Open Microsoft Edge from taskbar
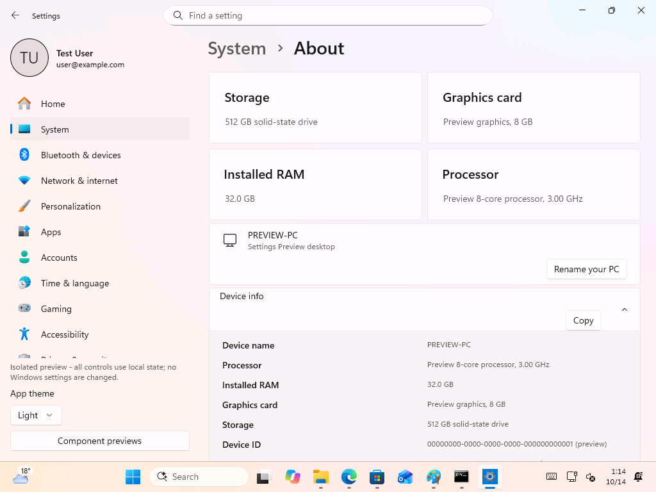Image resolution: width=656 pixels, height=492 pixels. [349, 477]
